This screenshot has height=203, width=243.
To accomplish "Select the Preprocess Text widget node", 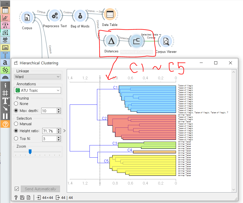I will [x=55, y=16].
